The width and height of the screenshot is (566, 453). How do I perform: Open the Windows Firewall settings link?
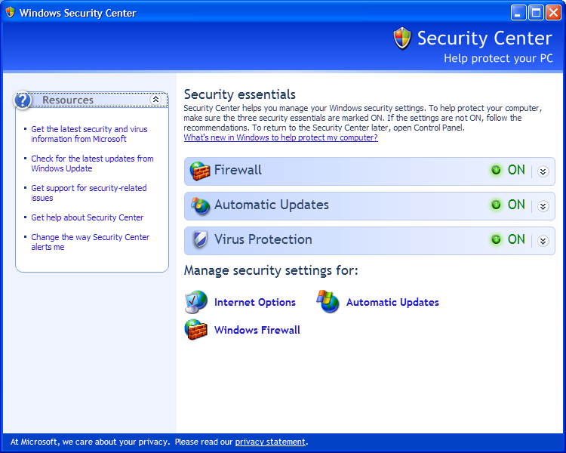click(257, 330)
